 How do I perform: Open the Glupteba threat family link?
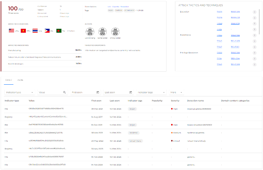coord(116,6)
